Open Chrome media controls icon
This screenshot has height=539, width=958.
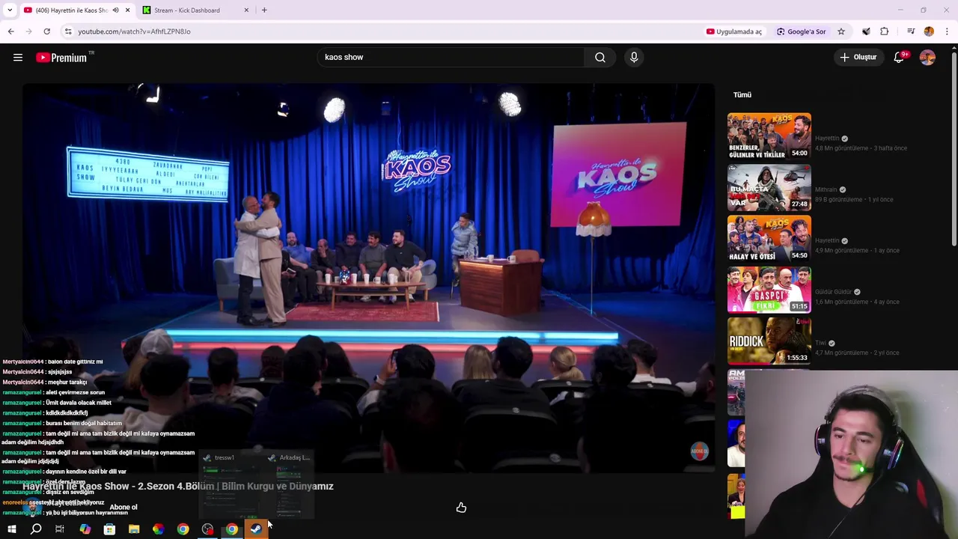pyautogui.click(x=911, y=31)
